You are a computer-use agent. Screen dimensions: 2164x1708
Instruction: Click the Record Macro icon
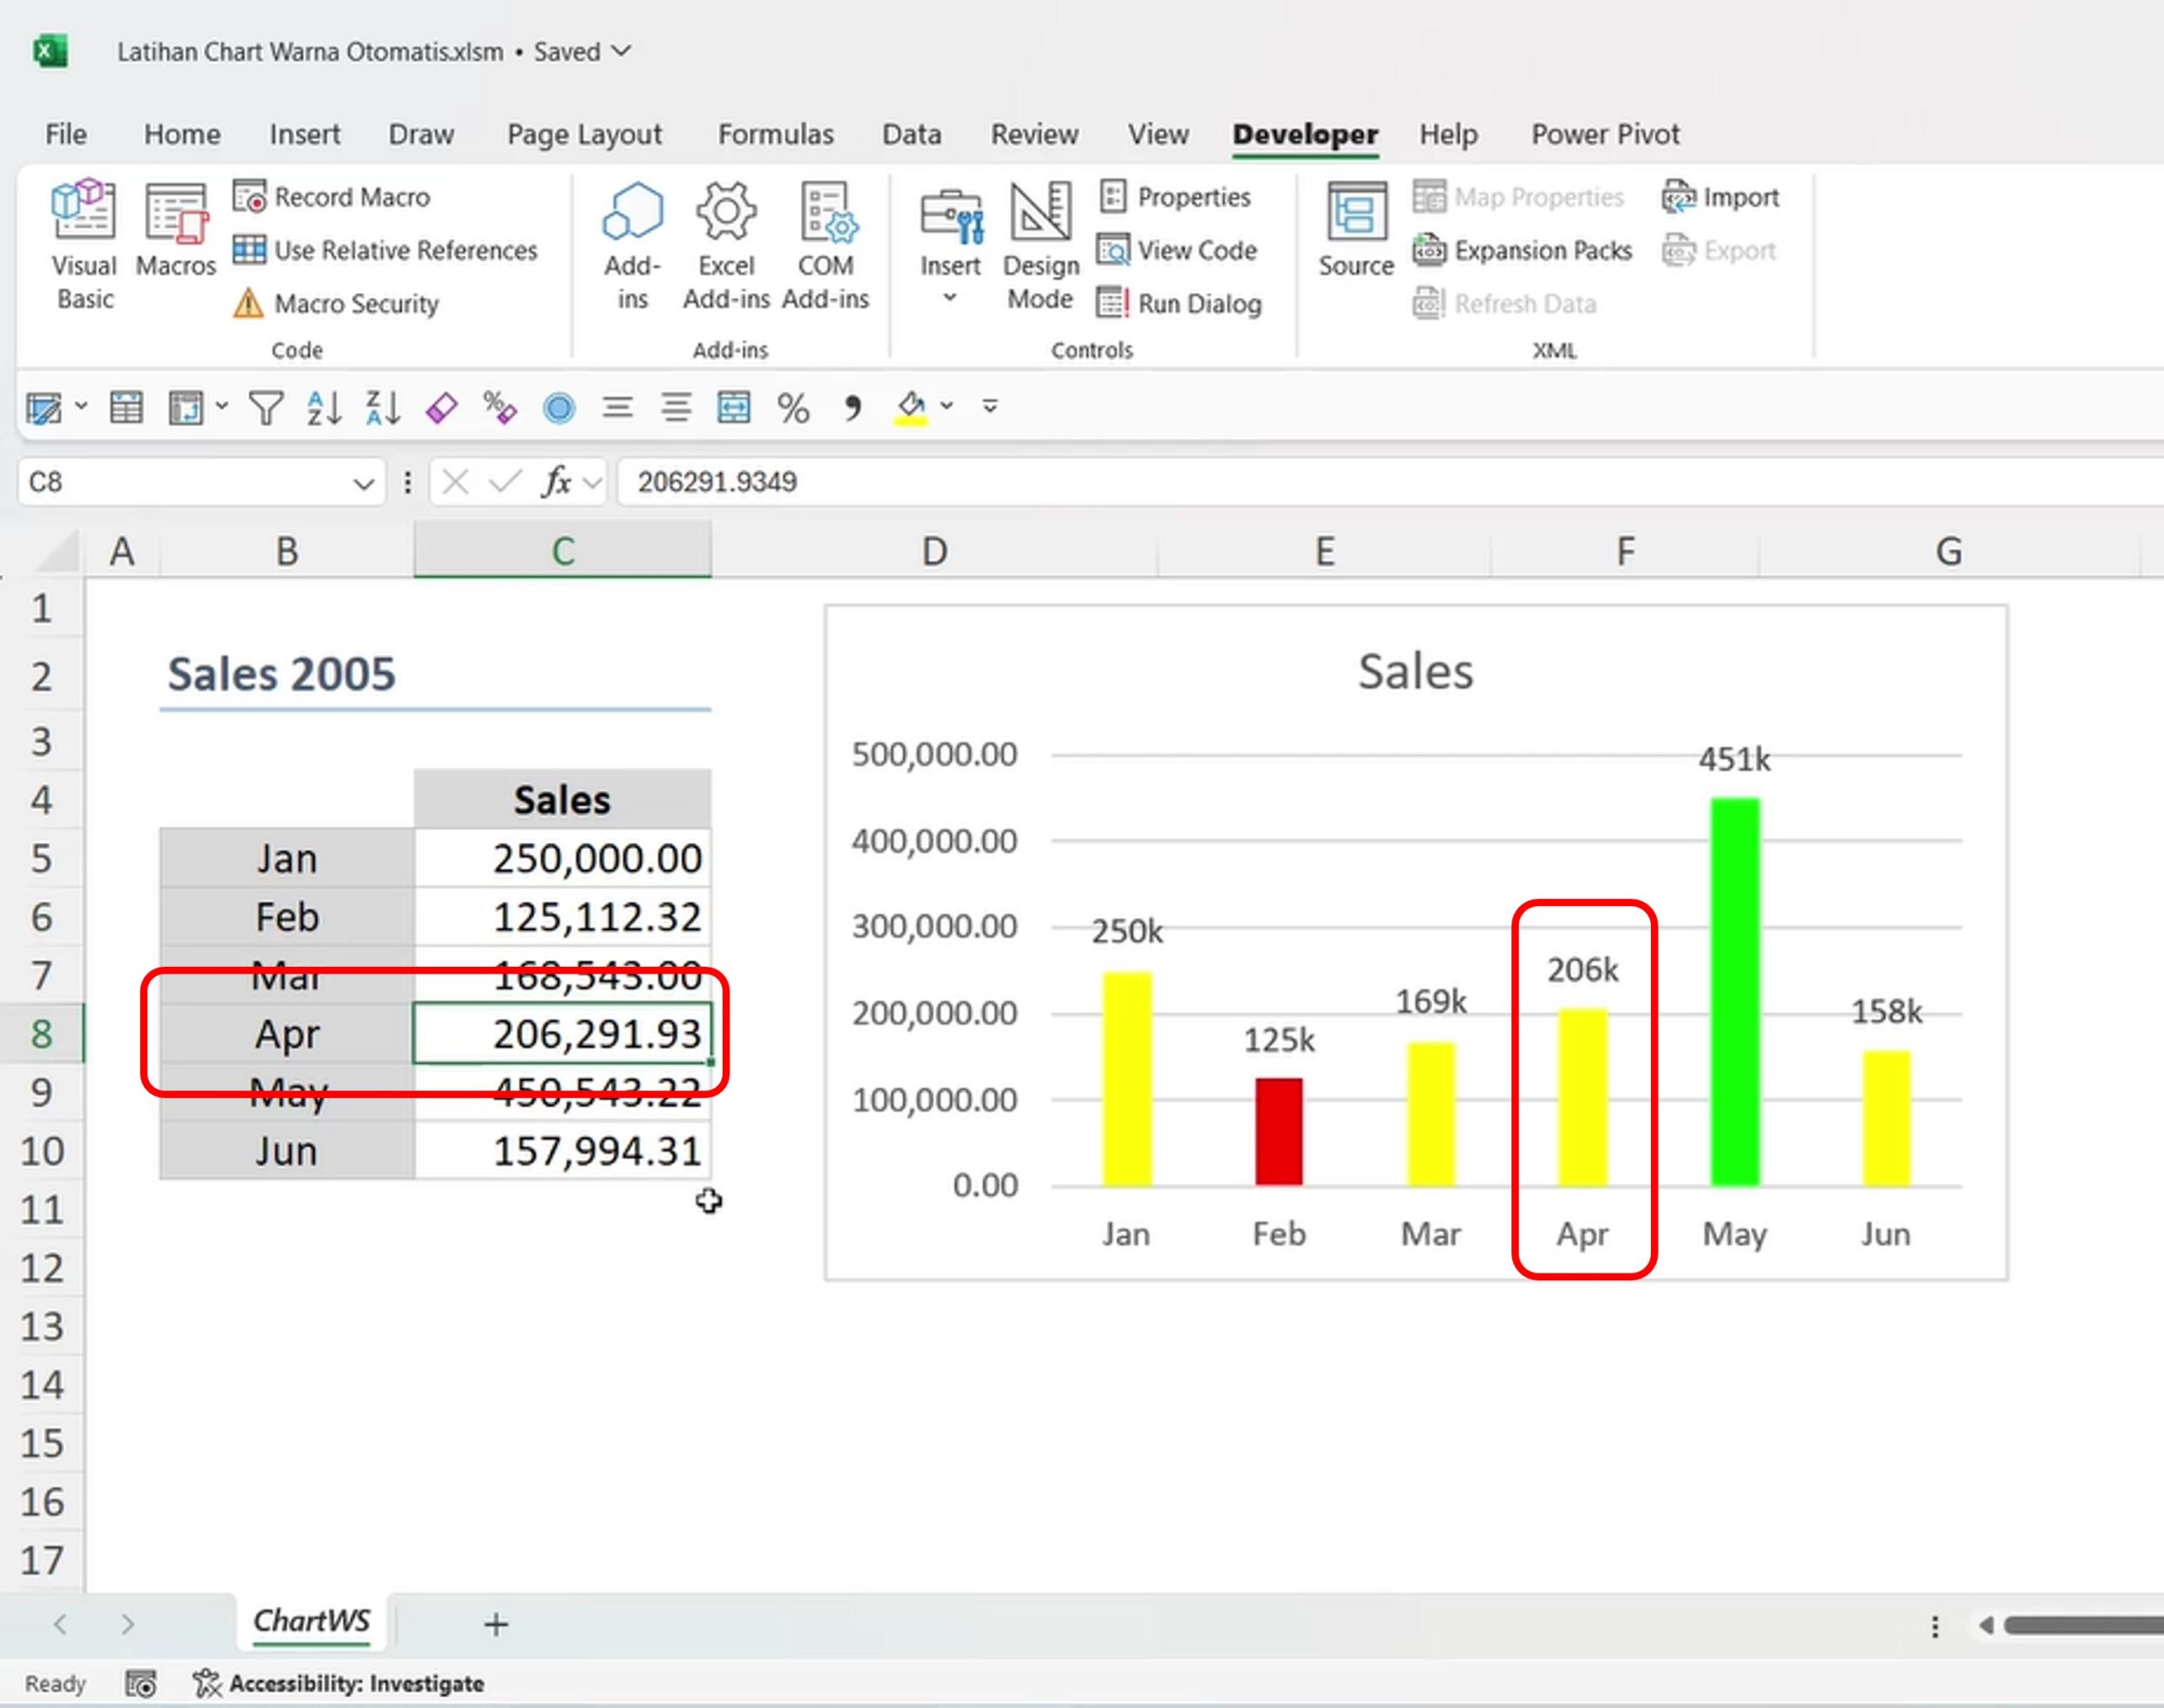point(249,197)
